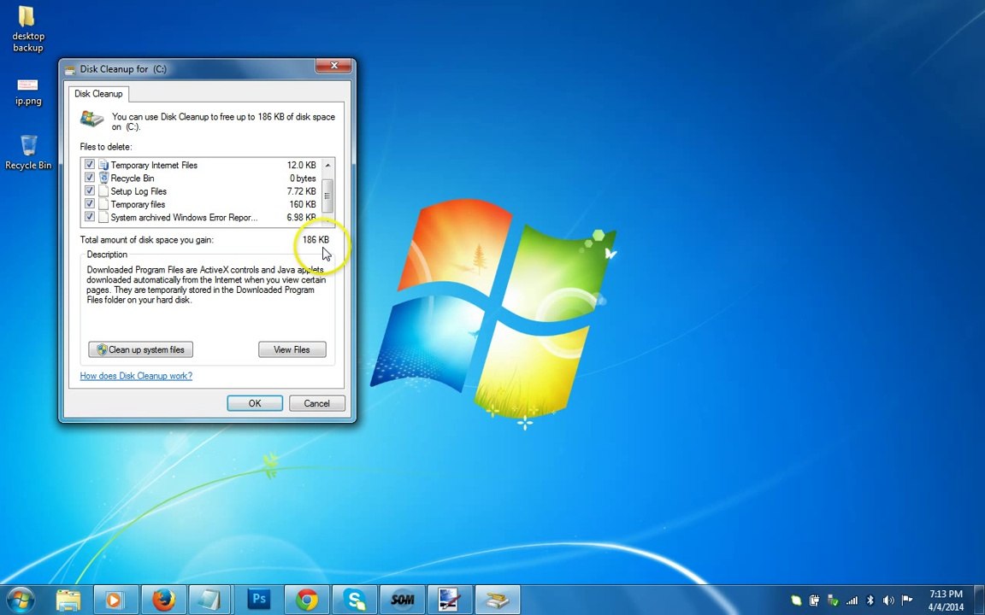Uncheck the Temporary Internet Files checkbox
The image size is (985, 615).
90,164
